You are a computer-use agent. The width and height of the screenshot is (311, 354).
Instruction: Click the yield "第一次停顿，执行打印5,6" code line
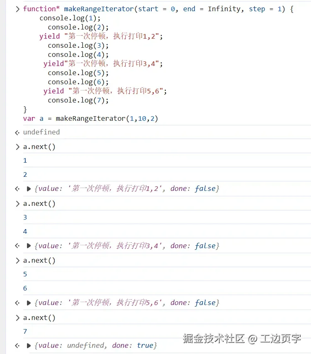[x=105, y=91]
